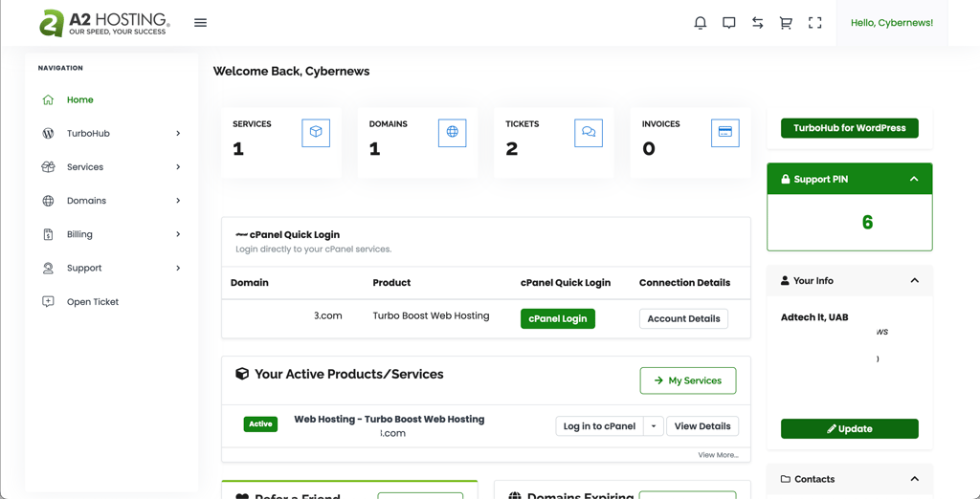Click the headset icon beside Support
Image resolution: width=980 pixels, height=499 pixels.
pos(48,269)
